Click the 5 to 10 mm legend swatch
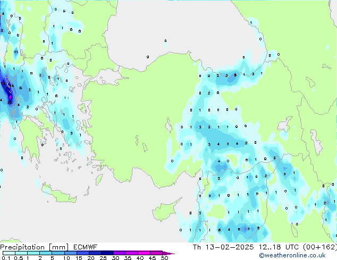The image size is (337, 260). tap(58, 253)
